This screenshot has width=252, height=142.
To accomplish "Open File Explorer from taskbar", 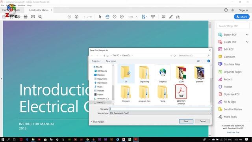I will 33,139.
